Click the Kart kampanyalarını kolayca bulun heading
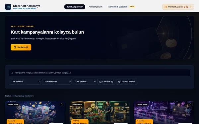The image size is (199, 124). 47,32
